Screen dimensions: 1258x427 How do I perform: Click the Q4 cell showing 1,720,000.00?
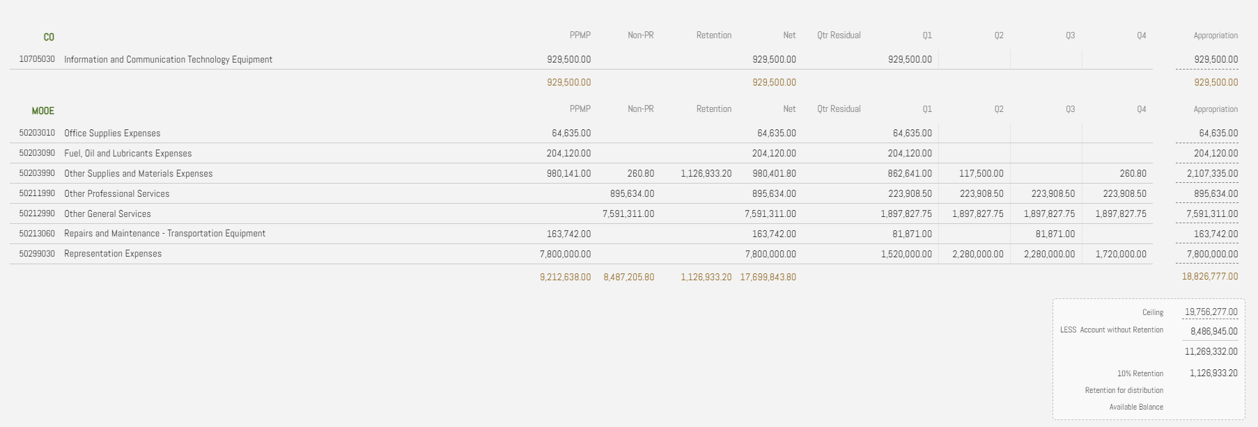coord(1121,255)
